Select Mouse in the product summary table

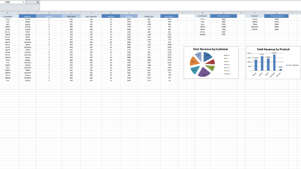click(255, 19)
